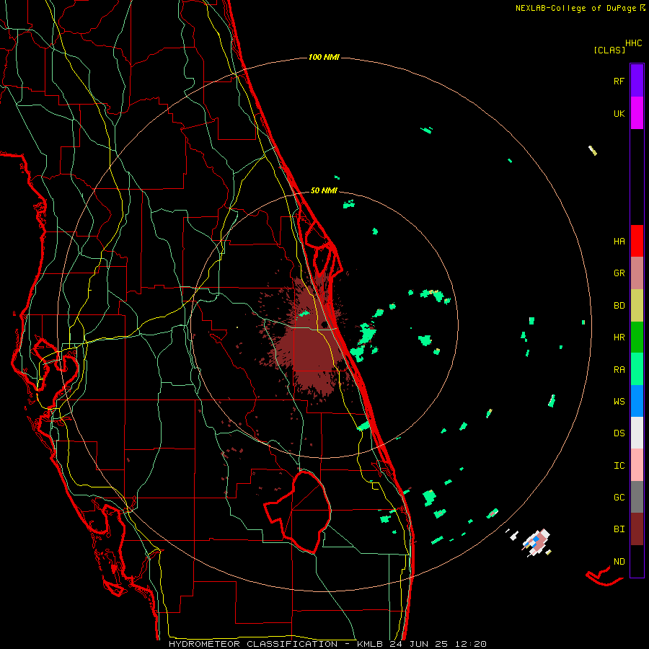The image size is (649, 649).
Task: Click the HR dark green legend swatch
Action: 637,337
